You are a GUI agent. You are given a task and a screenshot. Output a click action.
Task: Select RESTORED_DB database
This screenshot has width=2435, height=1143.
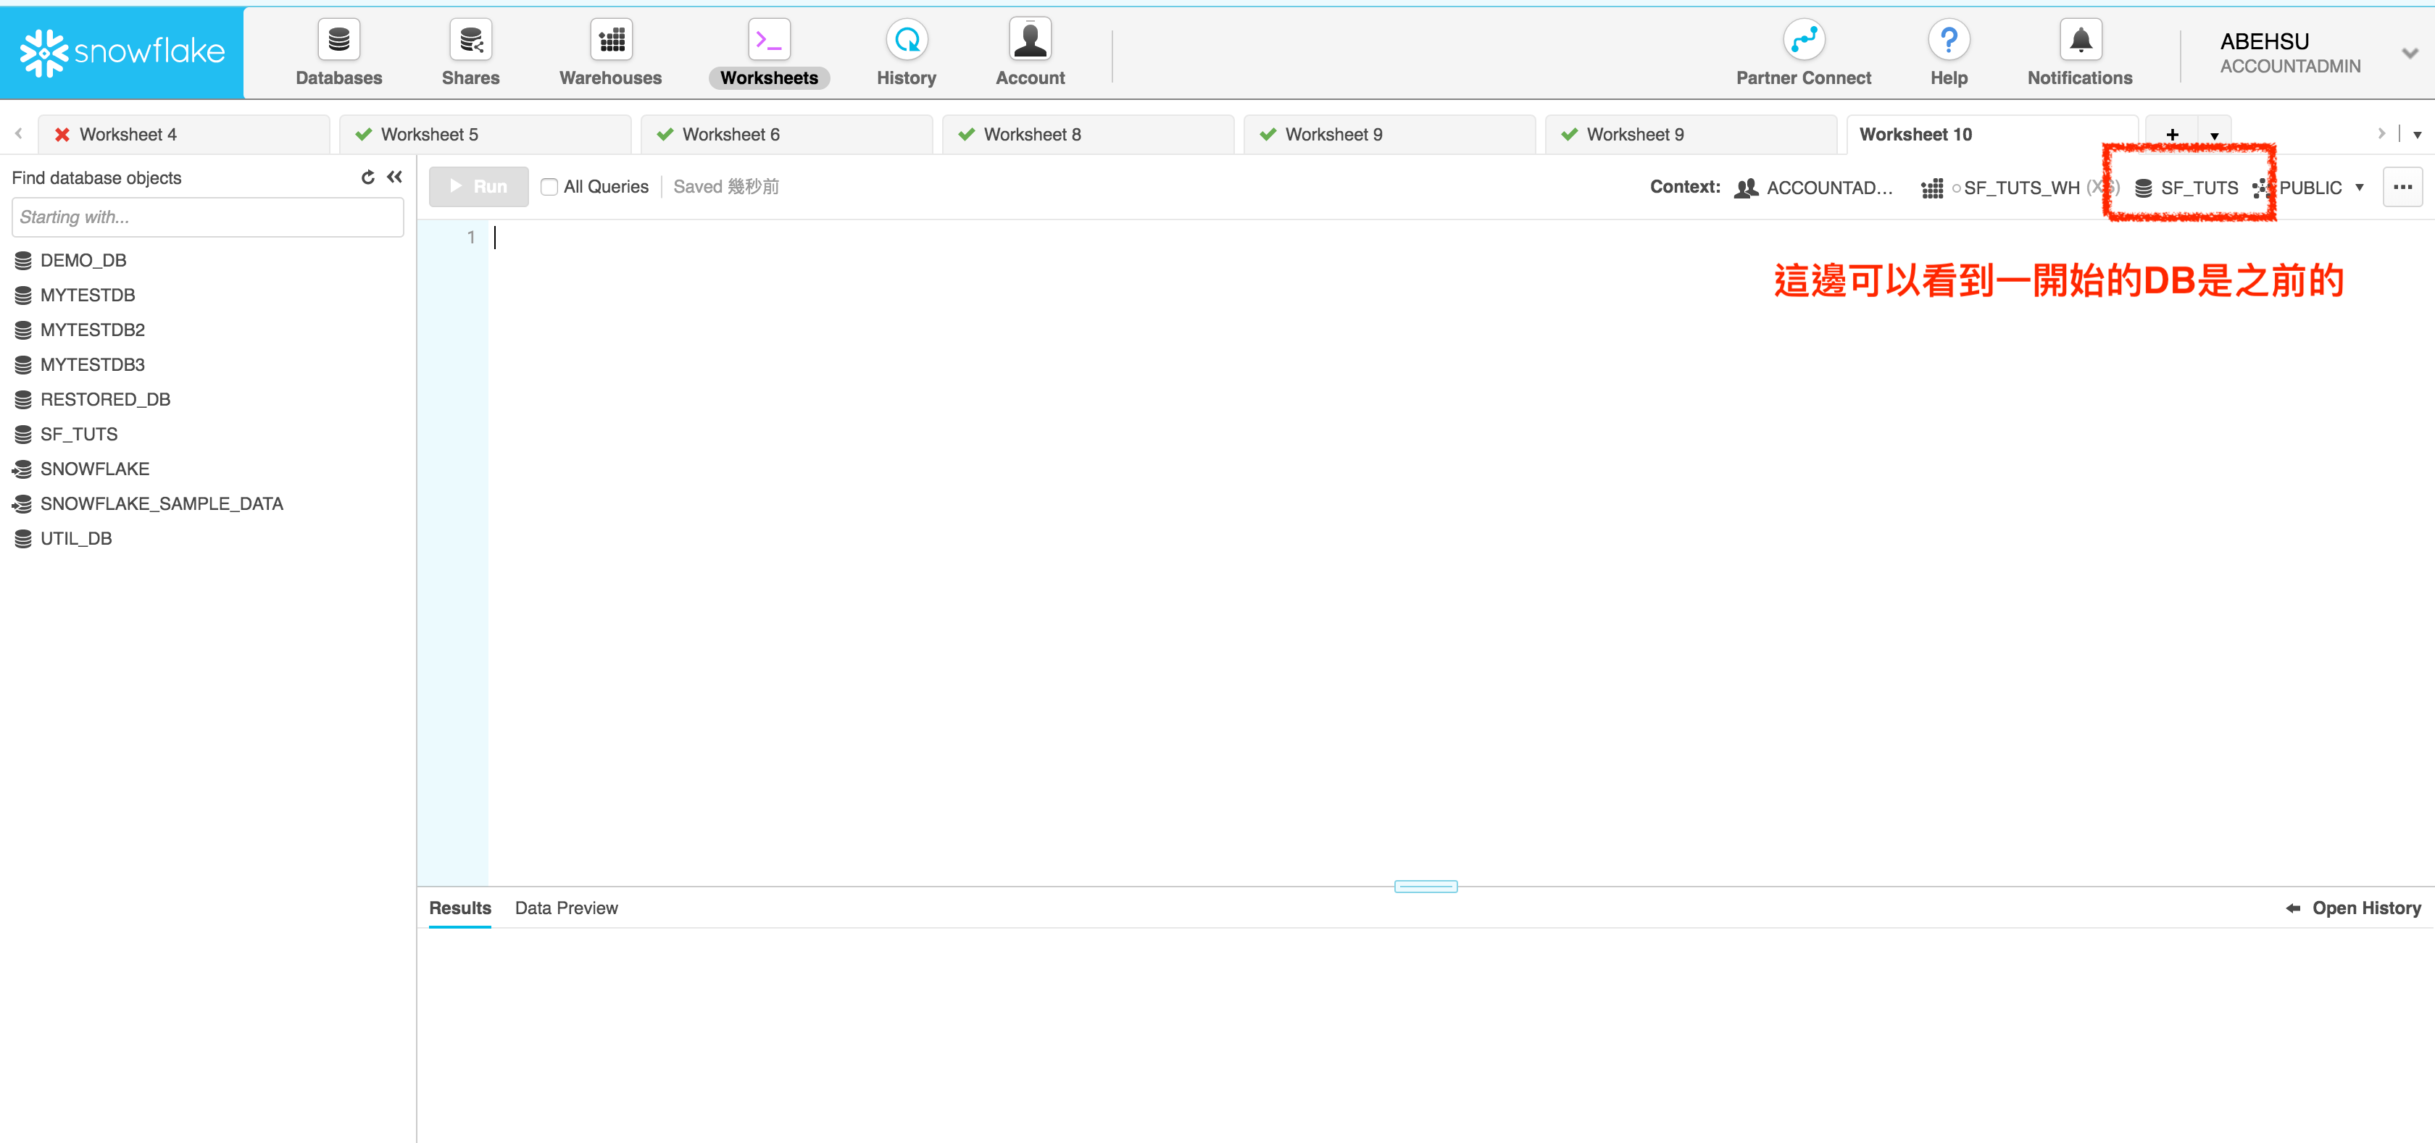105,400
